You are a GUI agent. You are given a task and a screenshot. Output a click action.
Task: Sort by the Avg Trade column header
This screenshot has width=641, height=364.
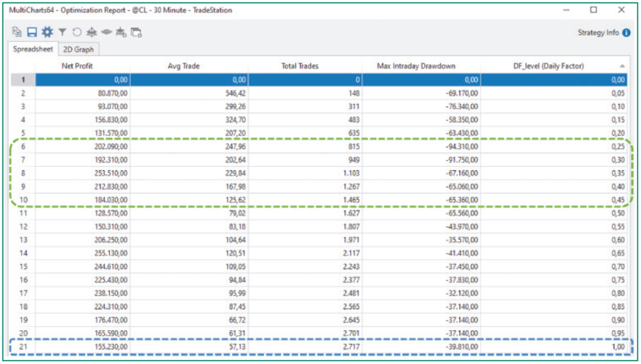[x=183, y=66]
